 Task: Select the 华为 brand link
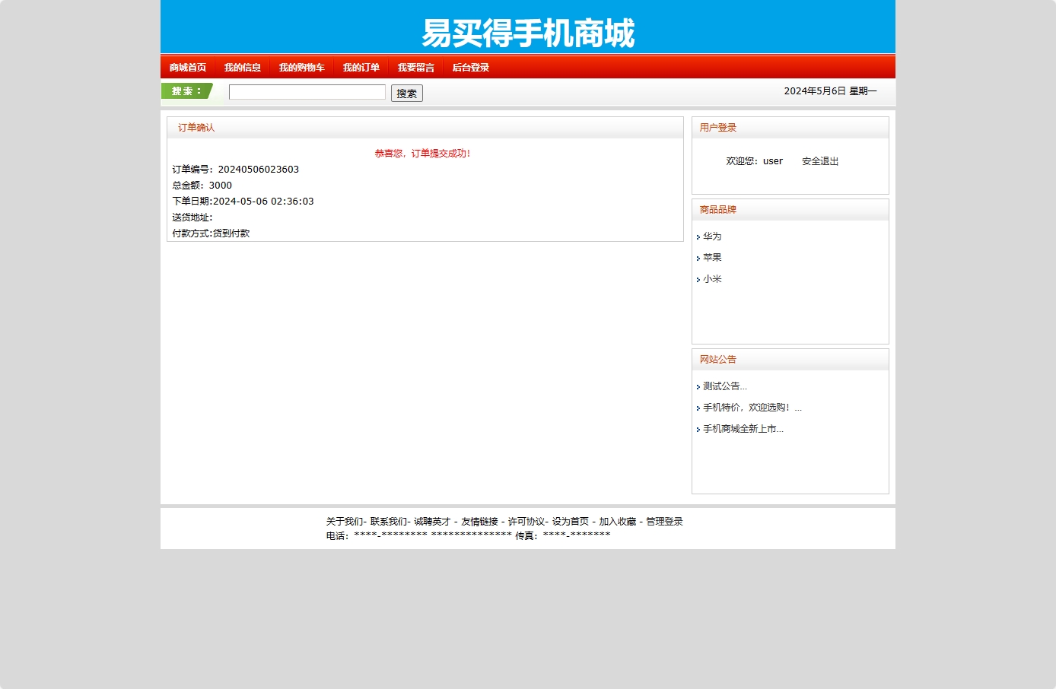[x=712, y=237]
